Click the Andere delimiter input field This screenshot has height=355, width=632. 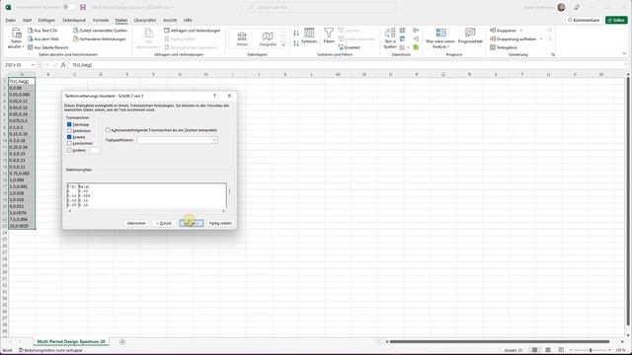pyautogui.click(x=95, y=150)
